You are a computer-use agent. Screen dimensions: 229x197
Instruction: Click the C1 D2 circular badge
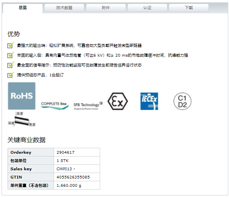pos(182,101)
